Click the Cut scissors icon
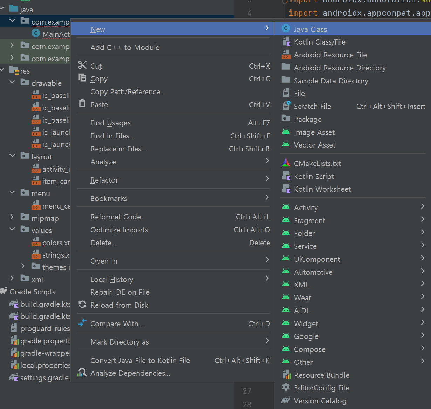The height and width of the screenshot is (409, 431). click(82, 65)
